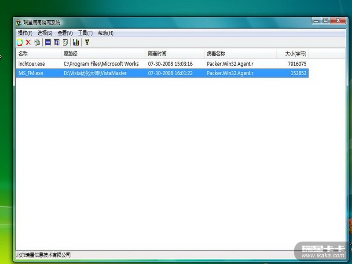Sort by the 隔离时间 column header
Image resolution: width=352 pixels, height=264 pixels.
(x=175, y=54)
